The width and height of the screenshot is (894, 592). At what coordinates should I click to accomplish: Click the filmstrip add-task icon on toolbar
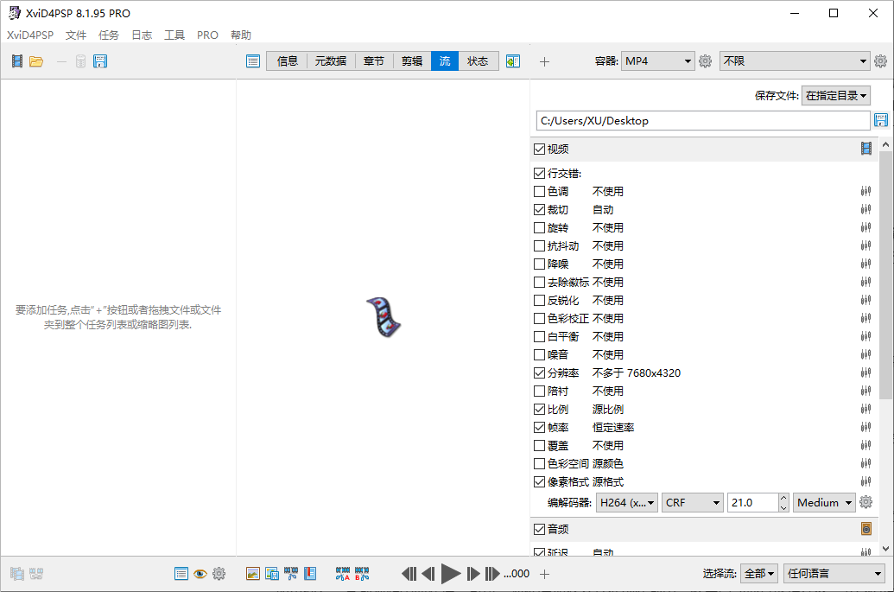coord(16,60)
